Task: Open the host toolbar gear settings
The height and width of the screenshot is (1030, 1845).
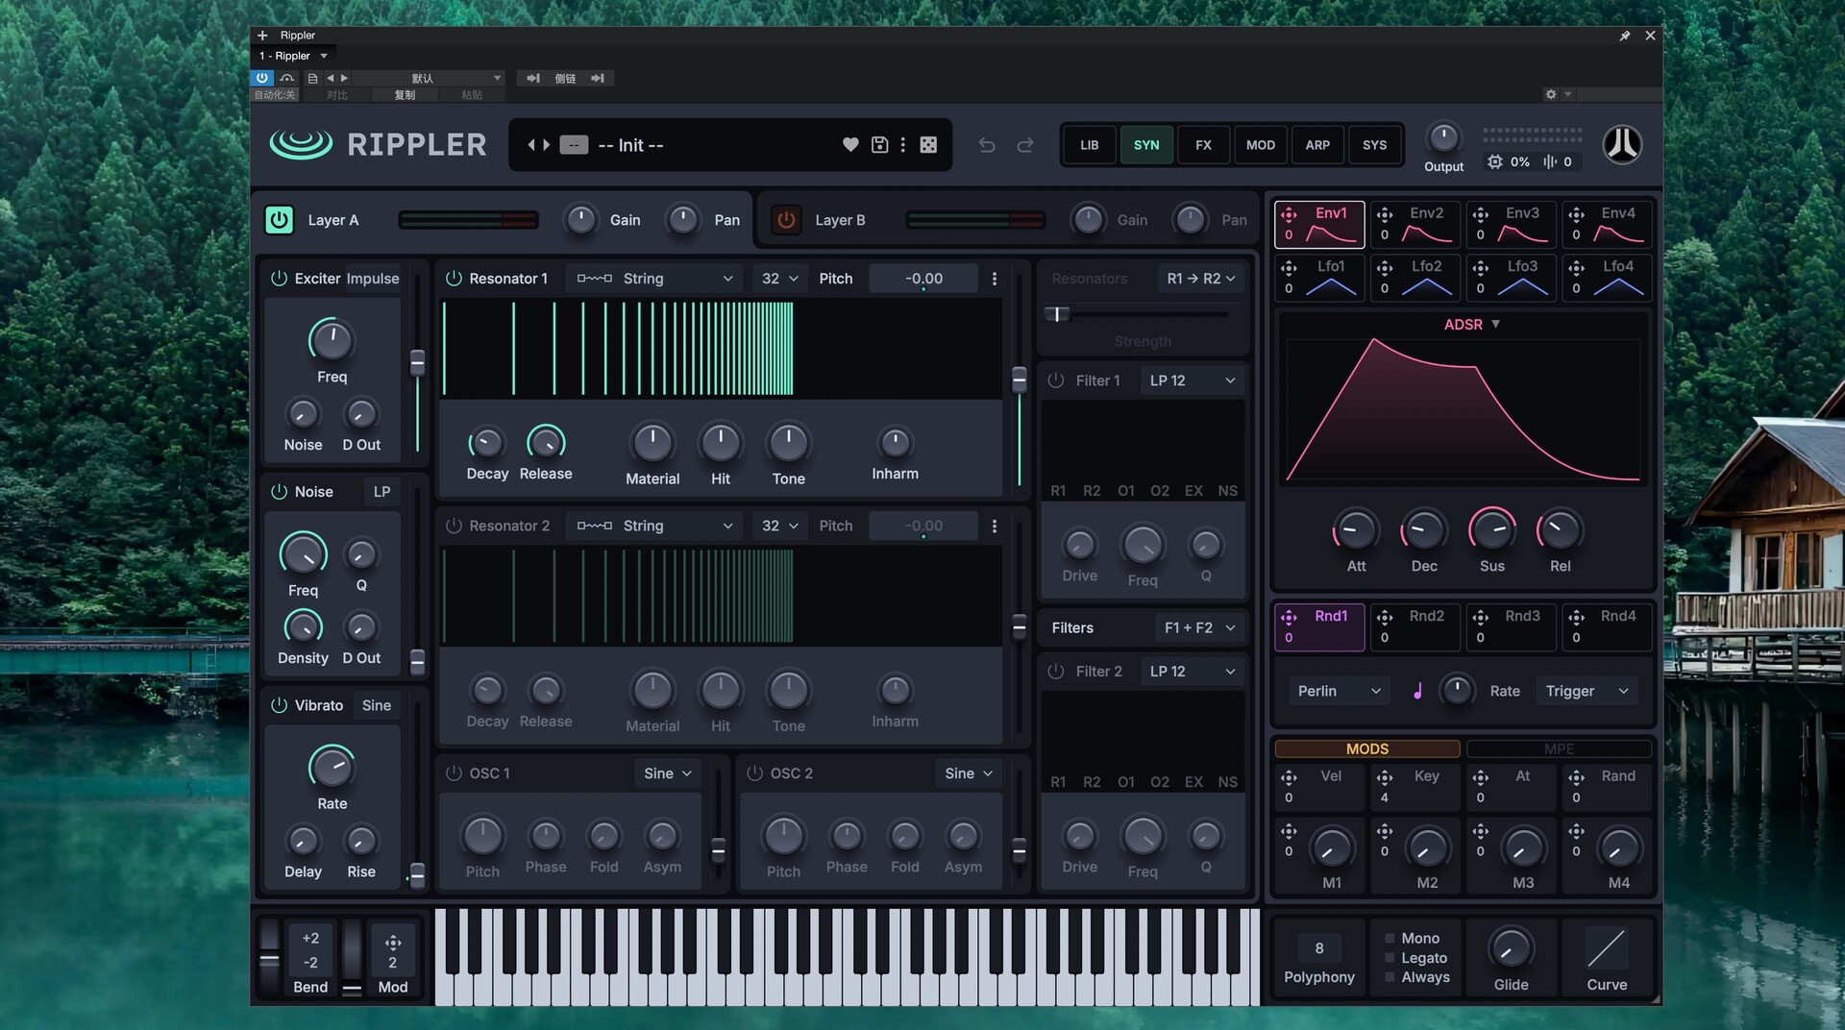Action: (x=1550, y=94)
